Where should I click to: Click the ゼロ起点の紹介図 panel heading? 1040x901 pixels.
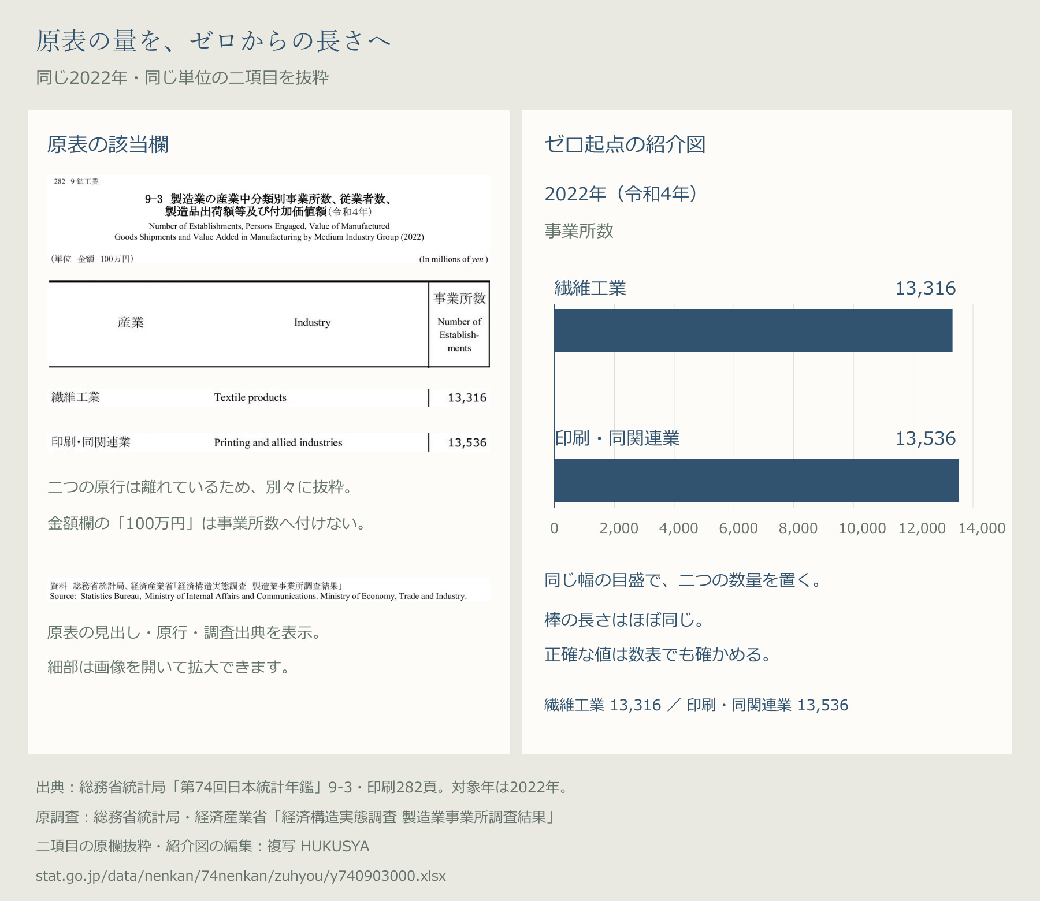pyautogui.click(x=625, y=144)
